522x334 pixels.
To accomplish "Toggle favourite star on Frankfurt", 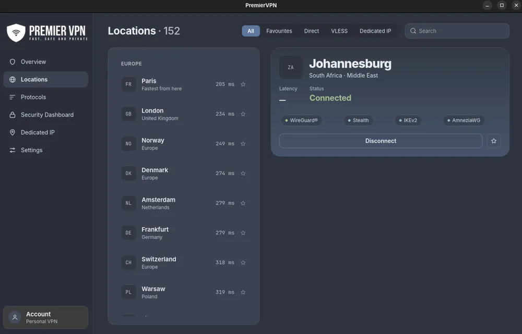I will coord(243,233).
